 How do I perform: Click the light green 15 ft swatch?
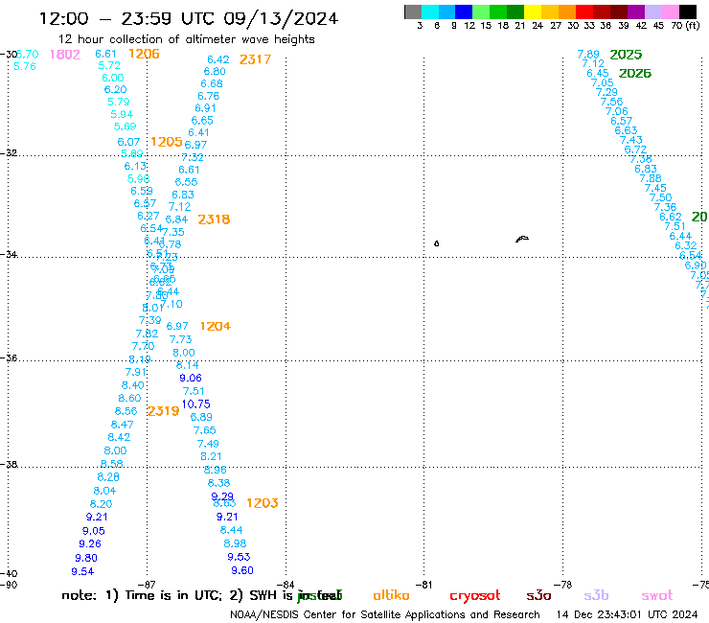(481, 12)
